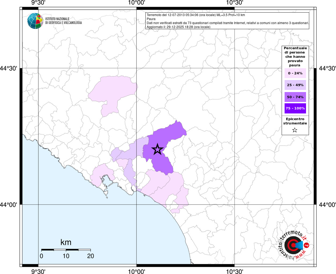Click the bottom 10°00' longitude label
This screenshot has height=274, width=336.
click(x=137, y=271)
